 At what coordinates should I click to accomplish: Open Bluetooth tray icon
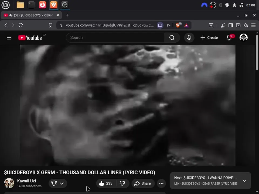point(220,5)
